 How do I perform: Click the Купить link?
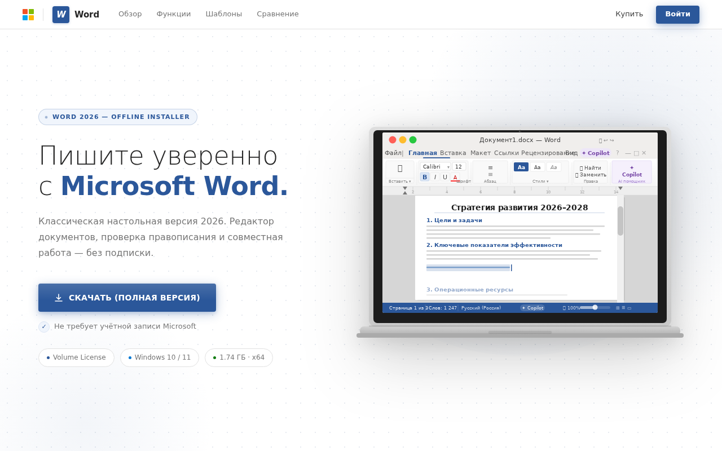[629, 14]
